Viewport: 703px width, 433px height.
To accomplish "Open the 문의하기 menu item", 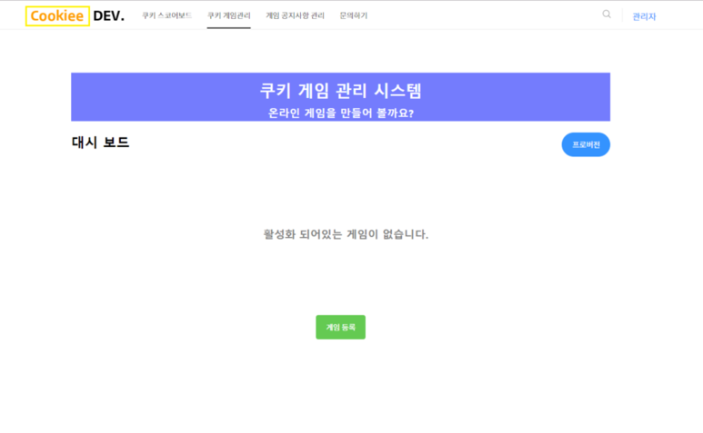I will pyautogui.click(x=353, y=15).
